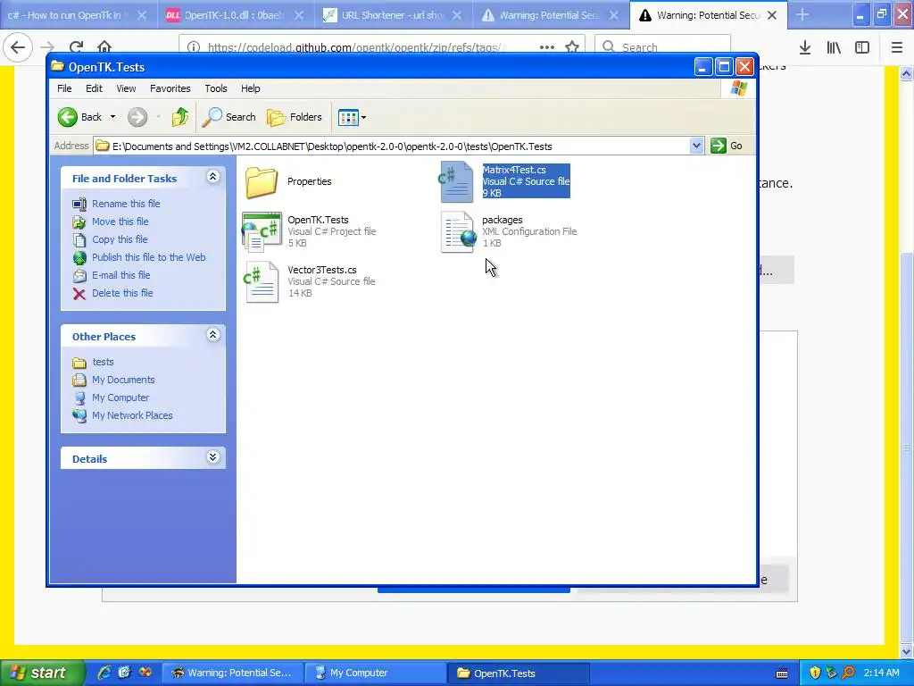Open the Tools menu

216,88
